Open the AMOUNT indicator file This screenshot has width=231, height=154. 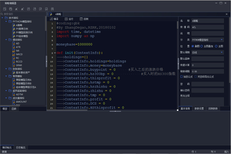coord(21,101)
